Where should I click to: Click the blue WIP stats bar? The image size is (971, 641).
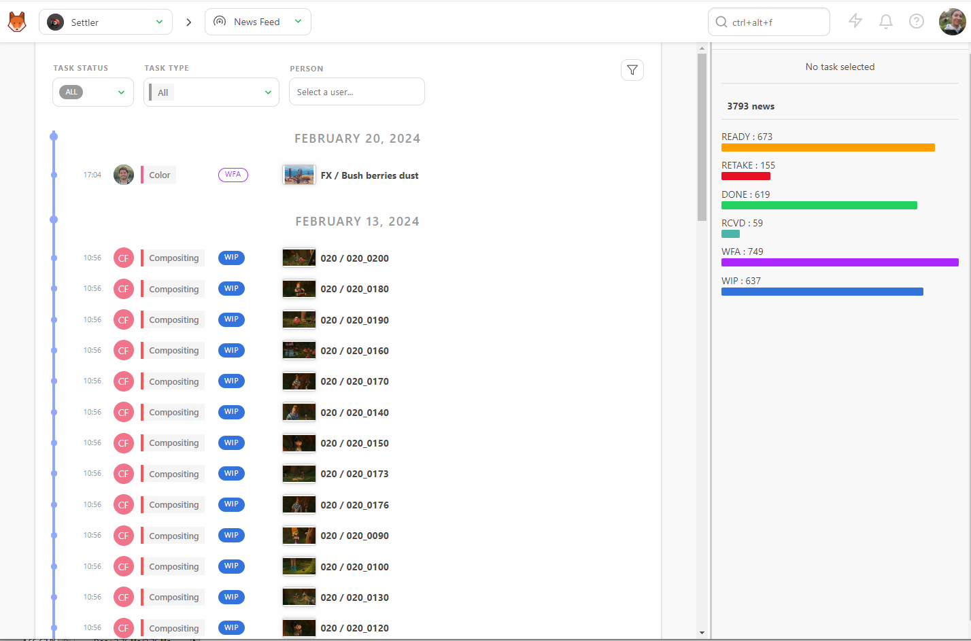pos(822,292)
